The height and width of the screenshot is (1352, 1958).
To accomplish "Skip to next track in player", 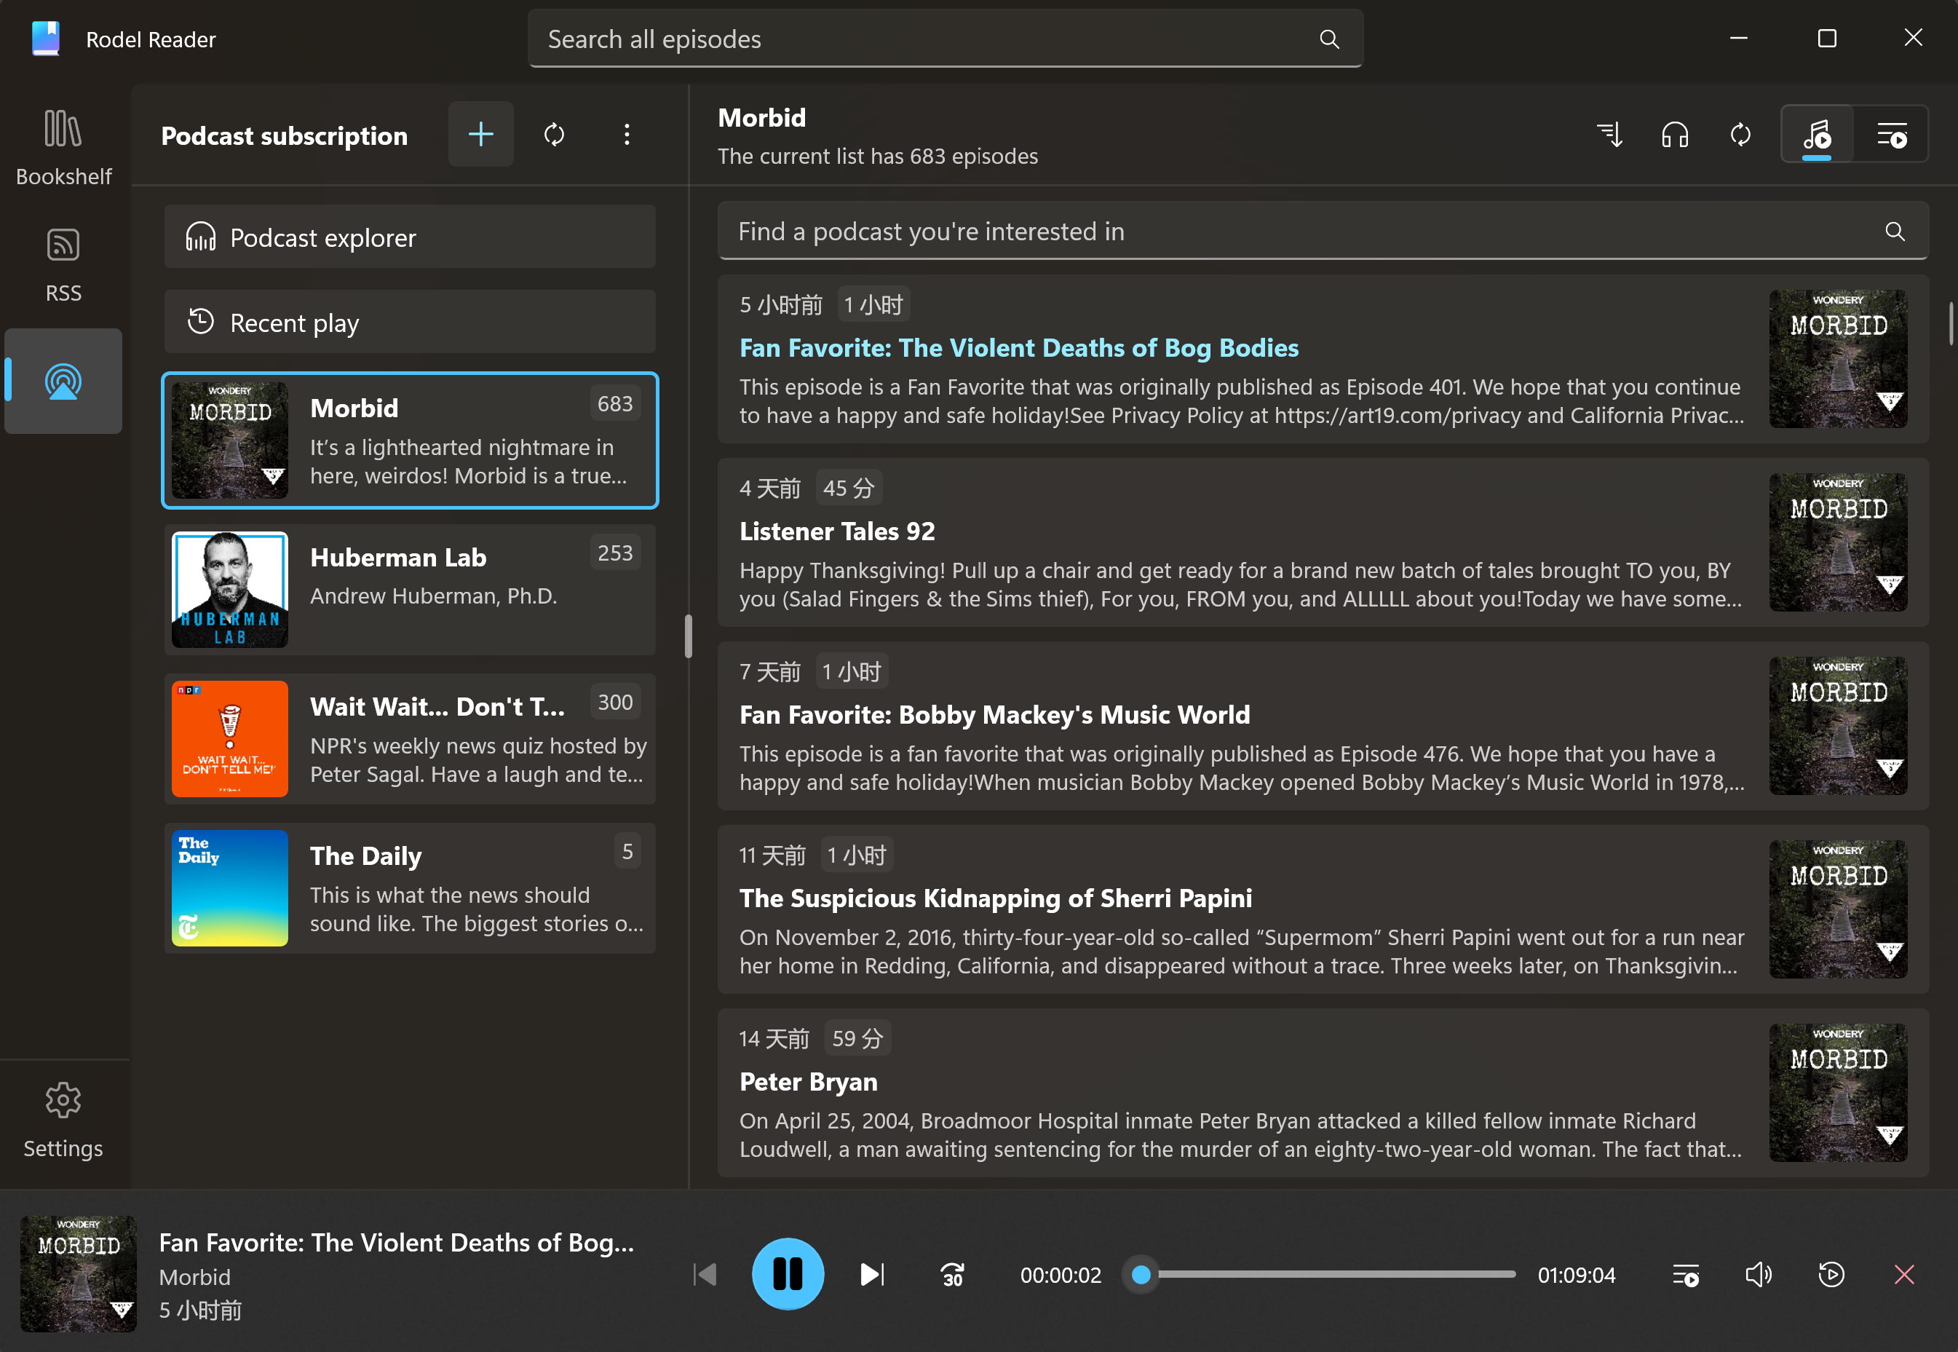I will tap(872, 1274).
